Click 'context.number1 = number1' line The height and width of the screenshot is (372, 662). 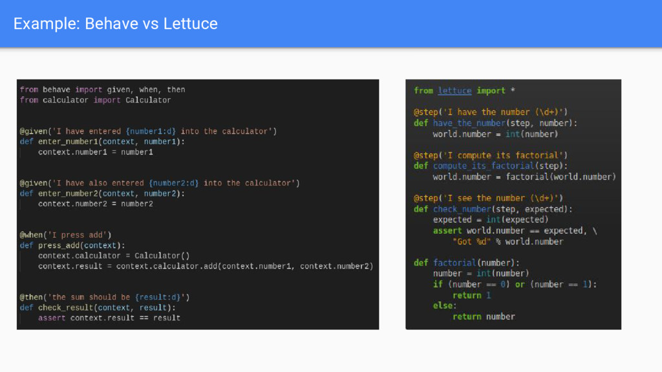[96, 152]
